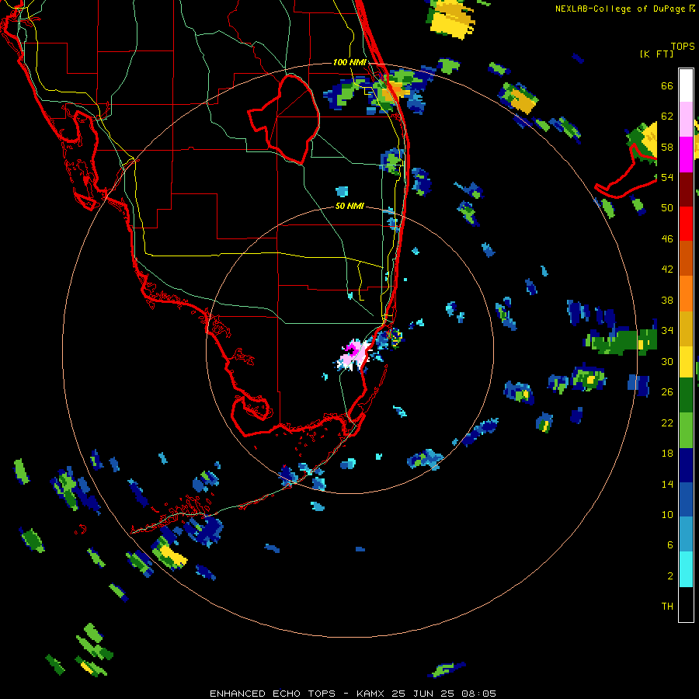Image resolution: width=699 pixels, height=699 pixels.
Task: Select the bright red legend swatch
Action: 686,224
